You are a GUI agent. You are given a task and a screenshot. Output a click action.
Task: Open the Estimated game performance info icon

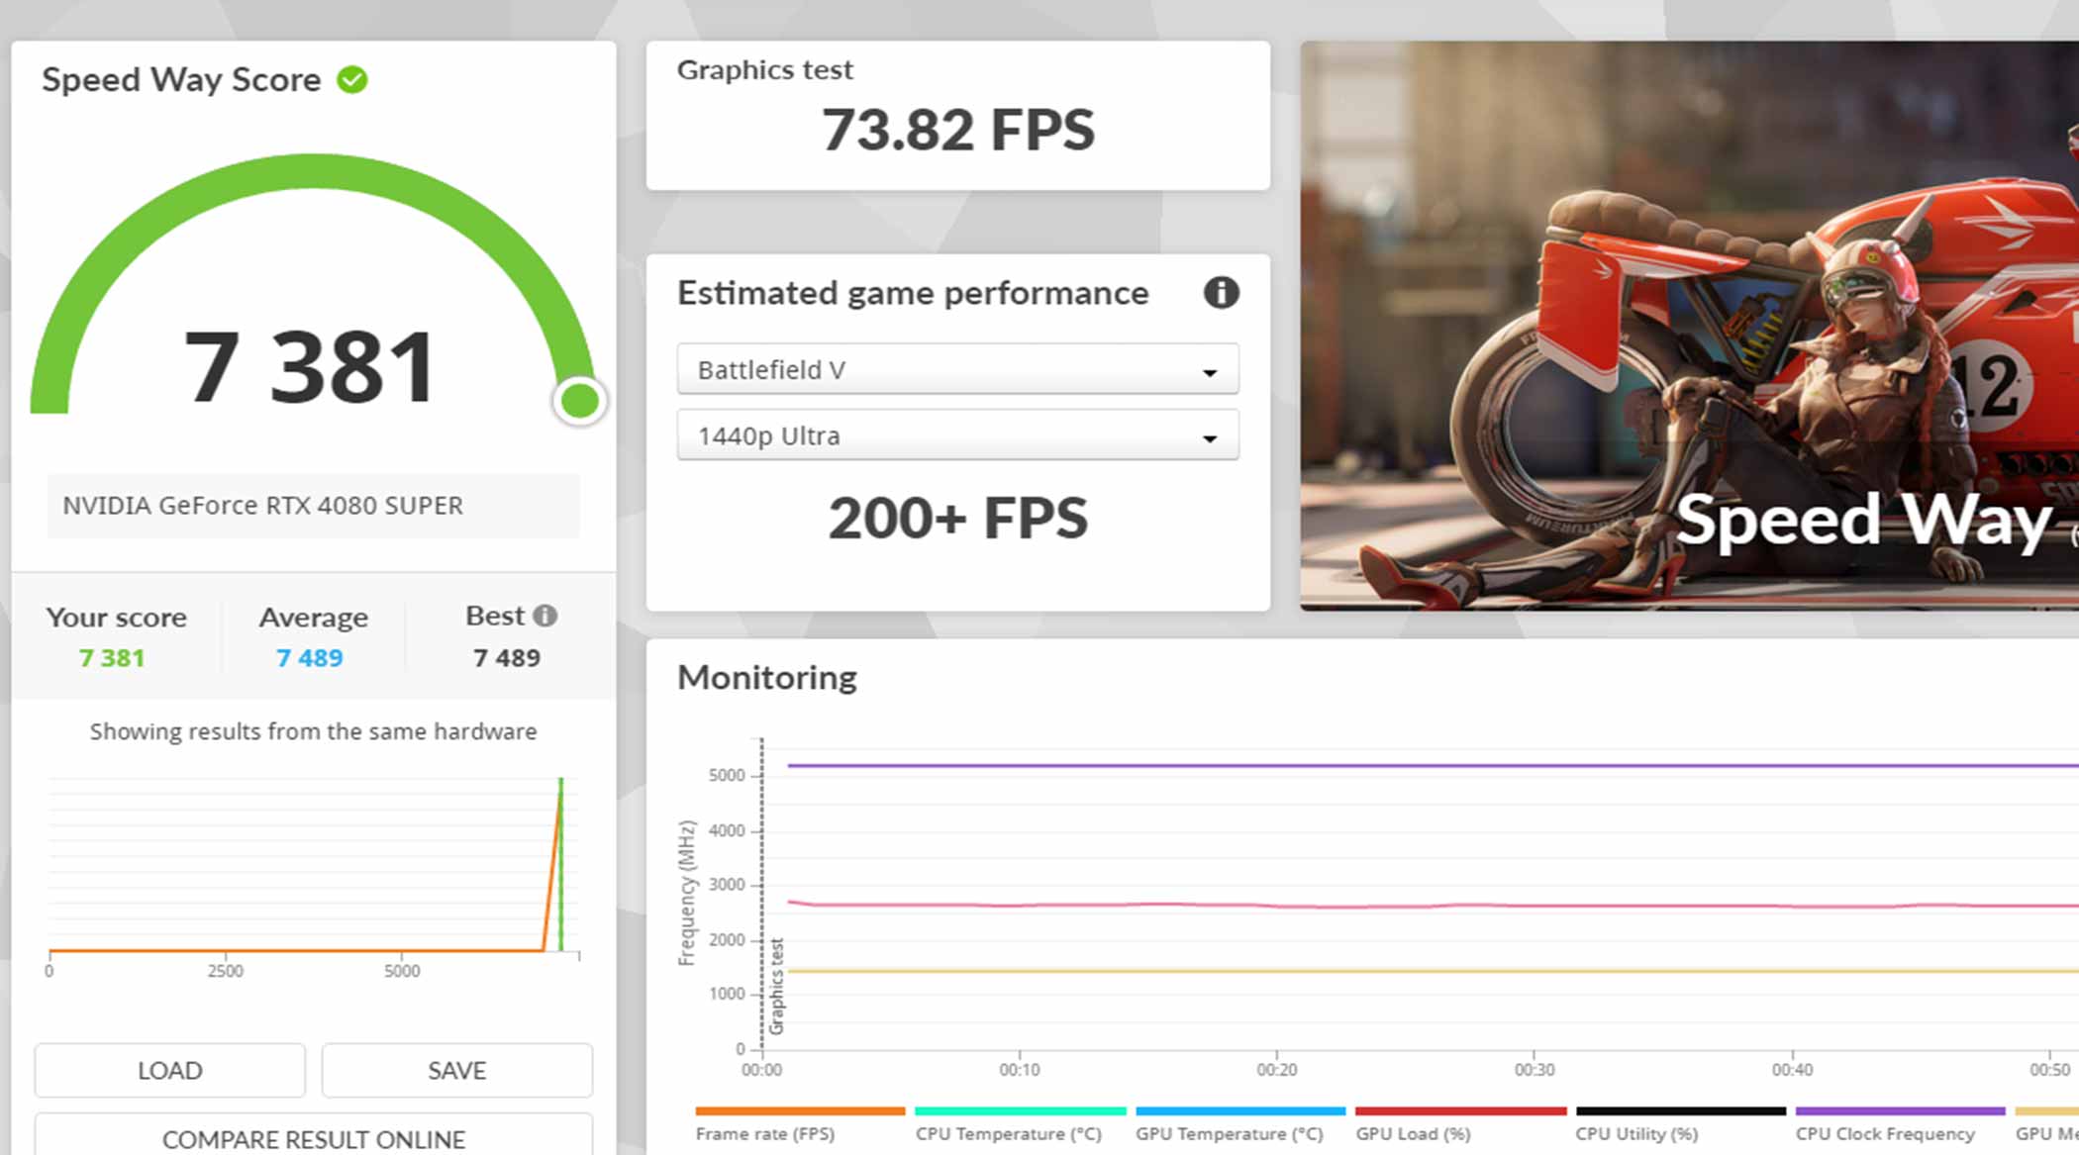point(1221,293)
